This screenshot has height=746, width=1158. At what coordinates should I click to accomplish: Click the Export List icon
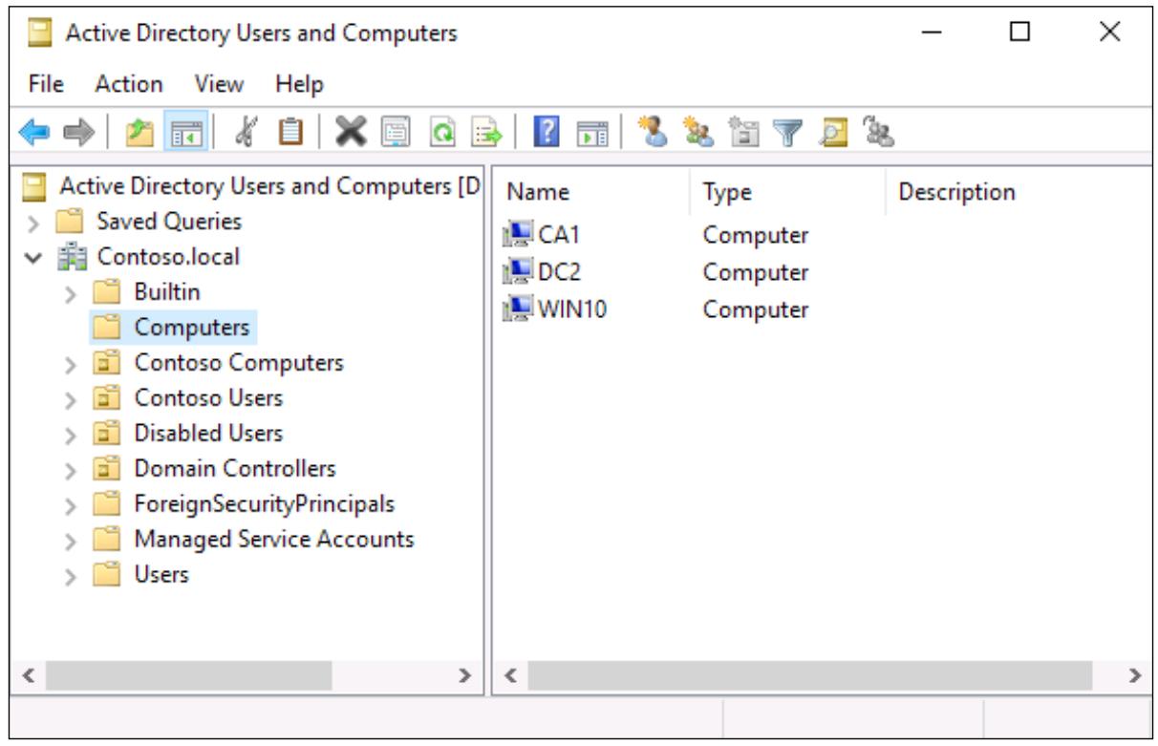tap(485, 133)
